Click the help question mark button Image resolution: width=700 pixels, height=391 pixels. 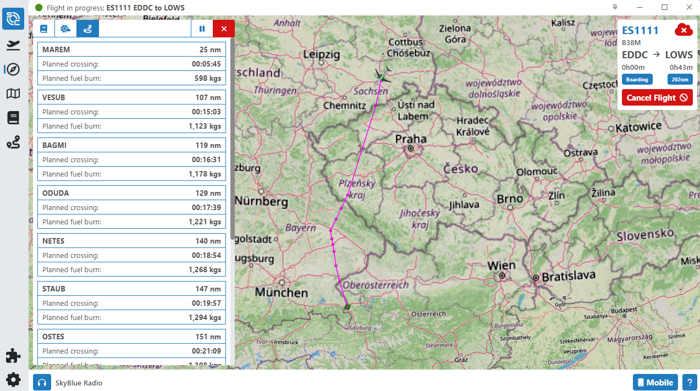click(x=690, y=383)
